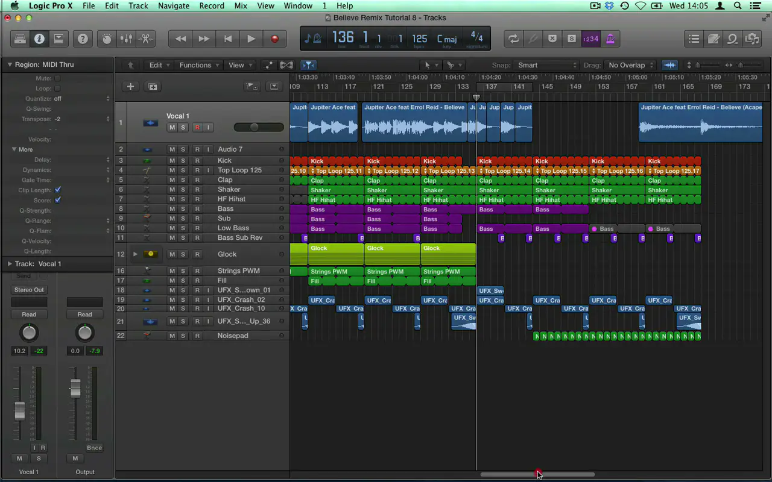
Task: Toggle the Metronome click button
Action: click(x=610, y=39)
